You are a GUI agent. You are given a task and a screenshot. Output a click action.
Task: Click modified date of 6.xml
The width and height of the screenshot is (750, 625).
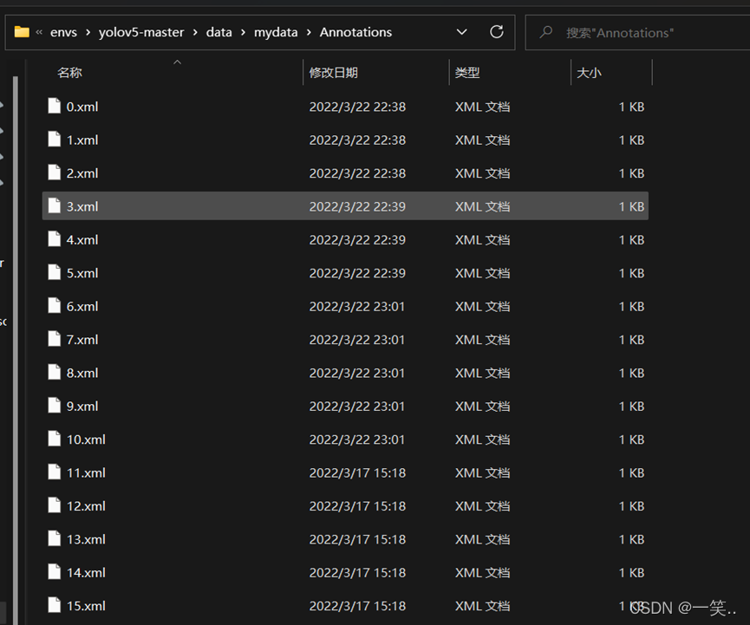click(x=357, y=307)
